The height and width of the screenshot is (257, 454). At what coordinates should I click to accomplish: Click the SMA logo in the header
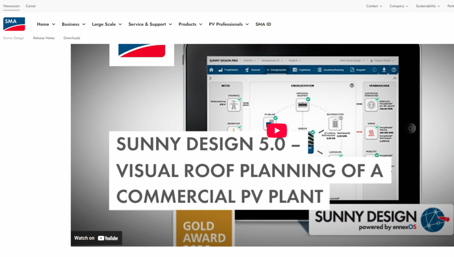point(14,24)
